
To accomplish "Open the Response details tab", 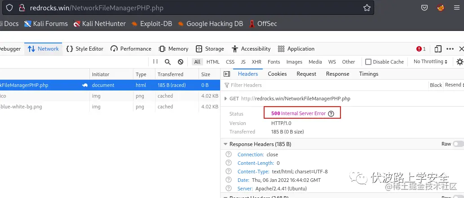I will pyautogui.click(x=338, y=74).
